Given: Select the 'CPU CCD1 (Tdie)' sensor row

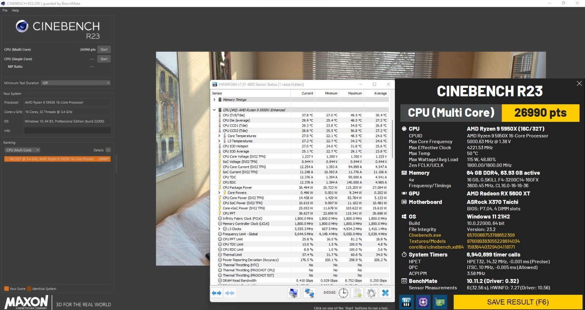Looking at the screenshot, I should (300, 125).
